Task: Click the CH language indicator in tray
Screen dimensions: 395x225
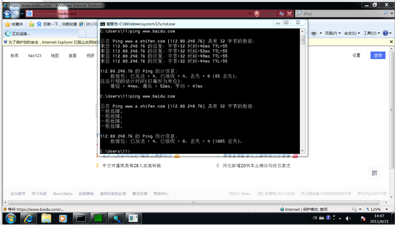Action: pos(315,218)
